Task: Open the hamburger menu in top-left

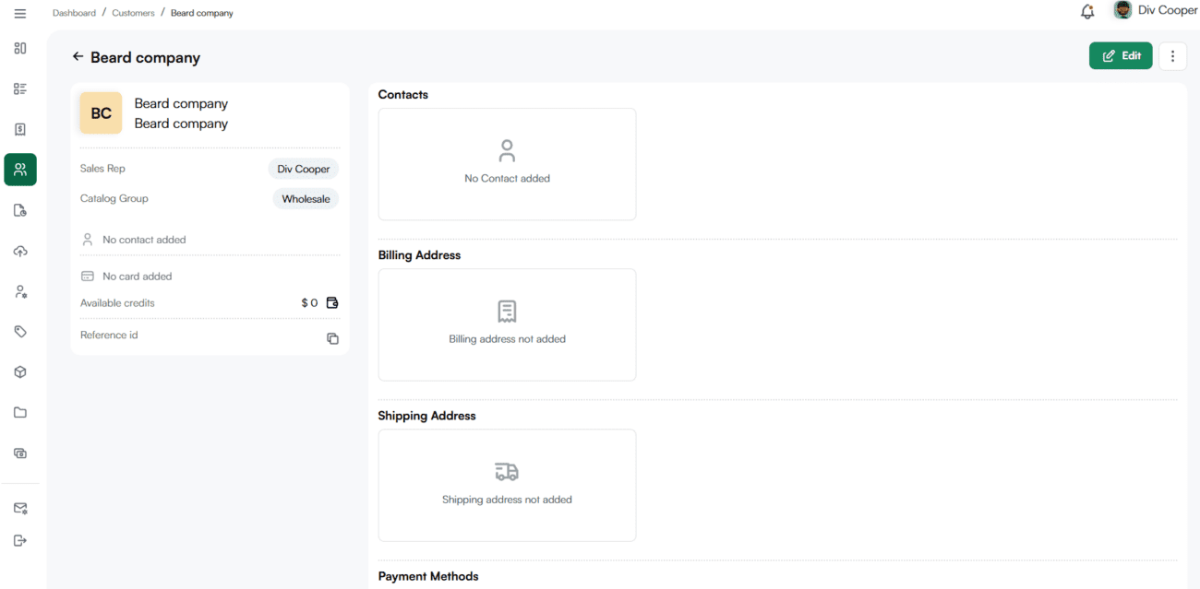Action: click(x=20, y=14)
